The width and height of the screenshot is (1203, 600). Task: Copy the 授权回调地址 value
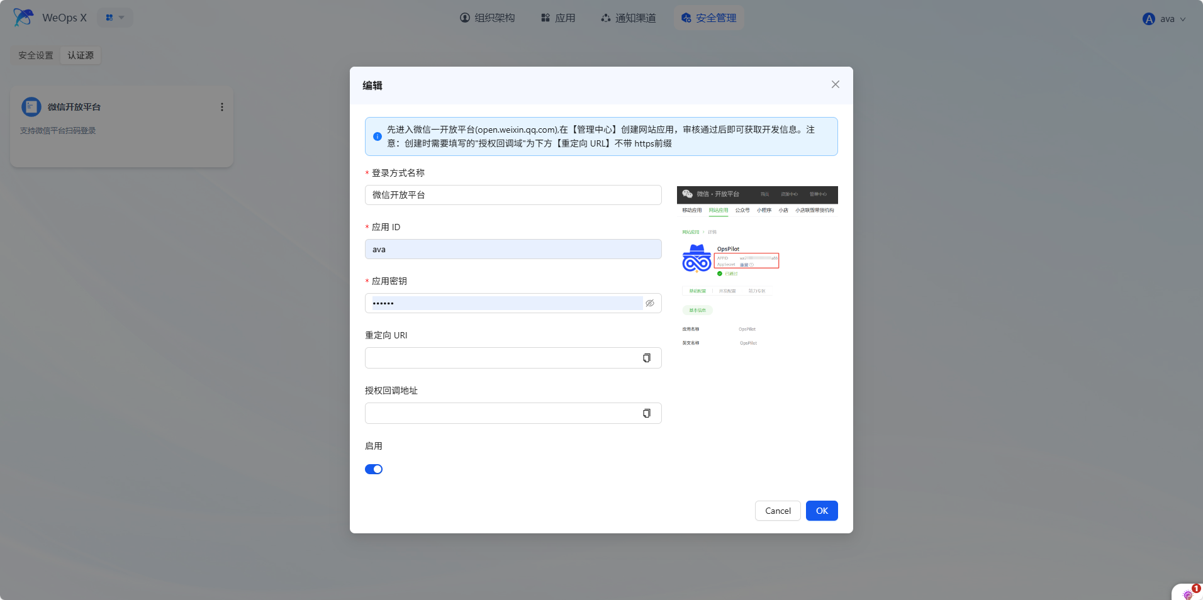coord(646,413)
